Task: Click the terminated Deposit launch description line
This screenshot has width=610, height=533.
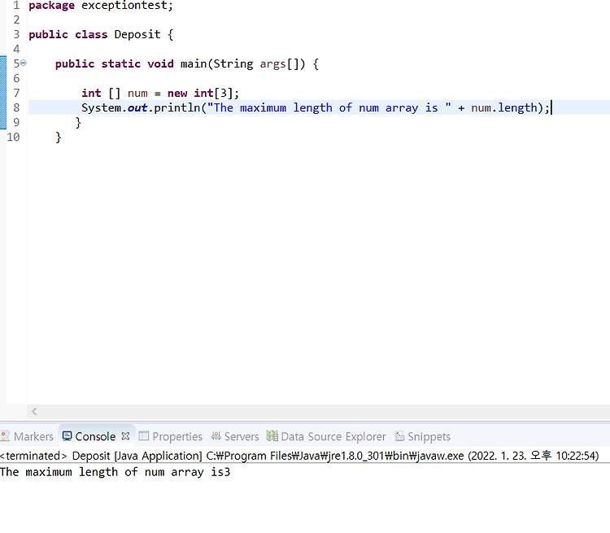Action: [299, 456]
